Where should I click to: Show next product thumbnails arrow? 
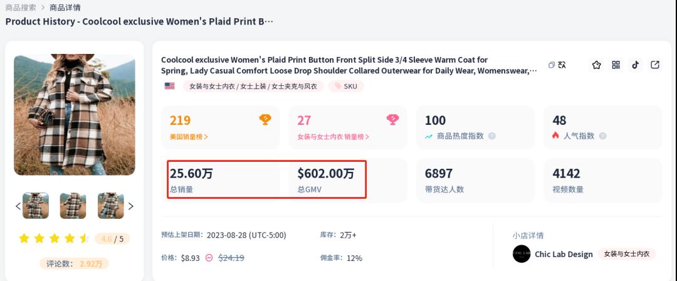tap(131, 206)
